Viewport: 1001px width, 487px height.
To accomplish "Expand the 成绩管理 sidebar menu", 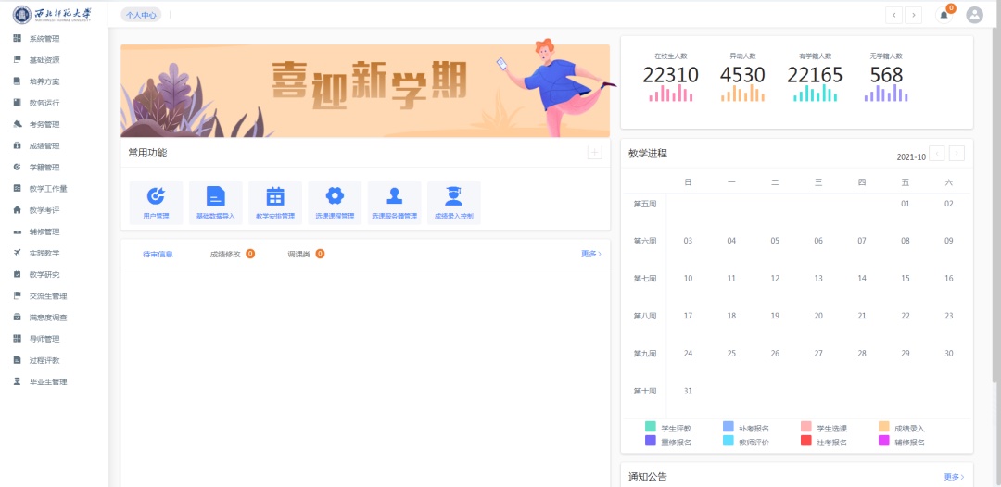I will point(44,146).
